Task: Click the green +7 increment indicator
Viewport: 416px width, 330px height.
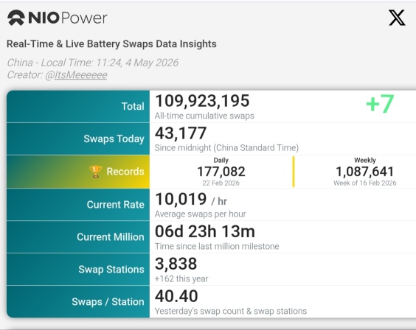Action: pos(380,104)
